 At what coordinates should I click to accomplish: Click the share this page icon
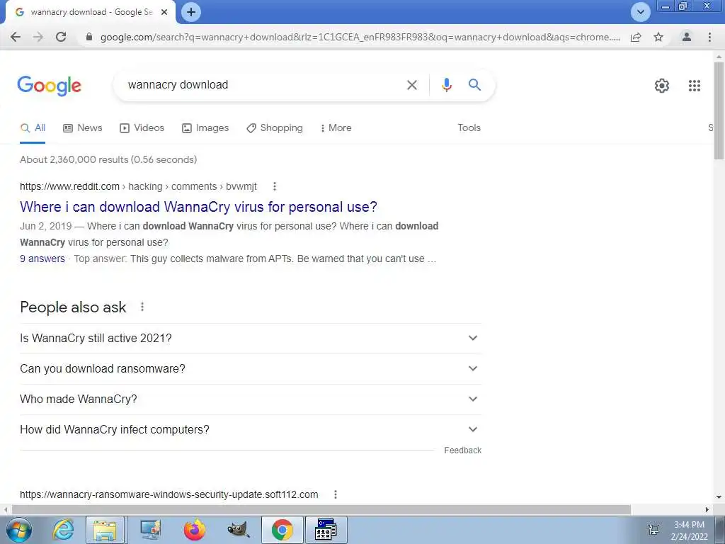click(636, 37)
